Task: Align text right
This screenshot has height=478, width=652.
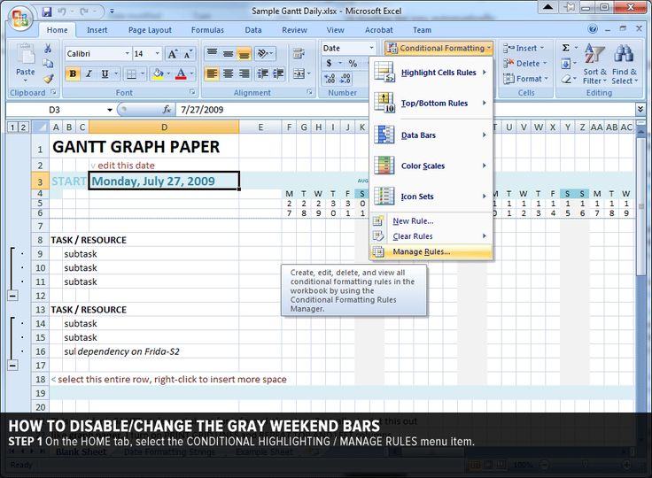Action: (x=244, y=74)
